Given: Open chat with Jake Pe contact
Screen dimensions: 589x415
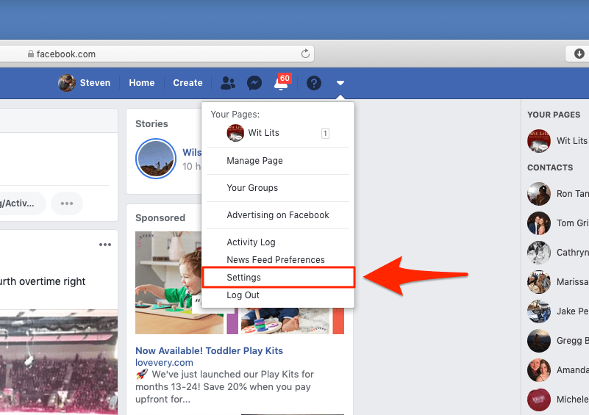Looking at the screenshot, I should tap(558, 311).
